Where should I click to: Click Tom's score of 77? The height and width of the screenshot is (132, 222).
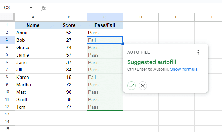69,107
